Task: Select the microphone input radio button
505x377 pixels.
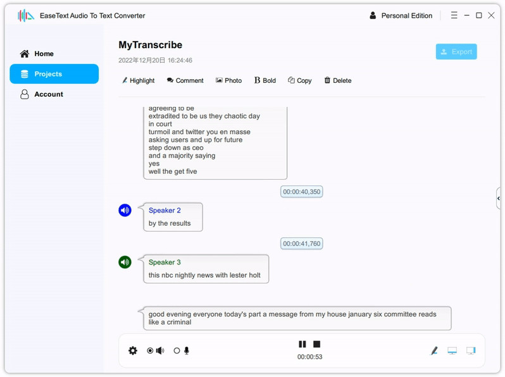Action: click(x=177, y=350)
